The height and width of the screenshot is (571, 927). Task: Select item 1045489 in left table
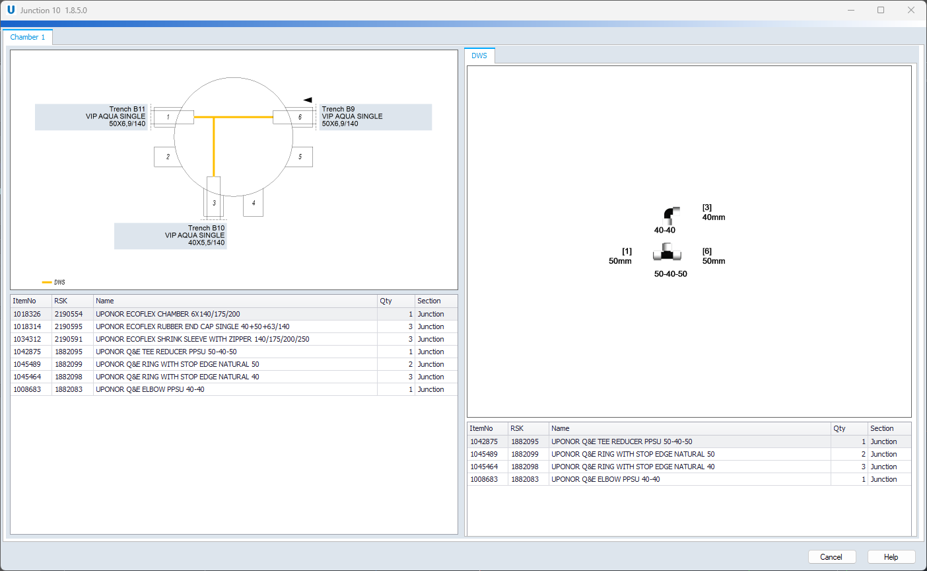[x=234, y=364]
